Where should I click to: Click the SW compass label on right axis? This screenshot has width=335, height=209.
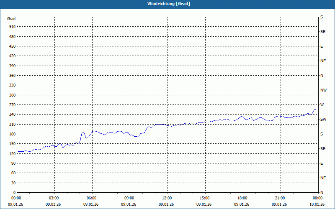tap(323, 120)
